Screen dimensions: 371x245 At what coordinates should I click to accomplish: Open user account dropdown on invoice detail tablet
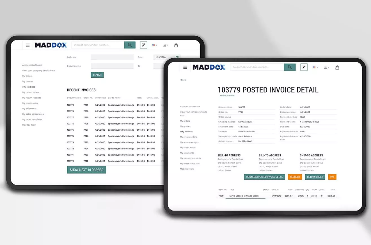pyautogui.click(x=326, y=67)
